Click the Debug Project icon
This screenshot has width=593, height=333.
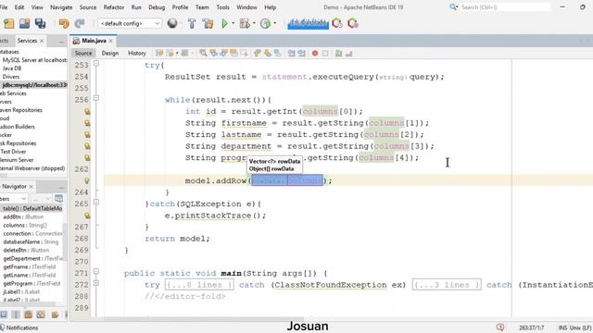point(245,23)
